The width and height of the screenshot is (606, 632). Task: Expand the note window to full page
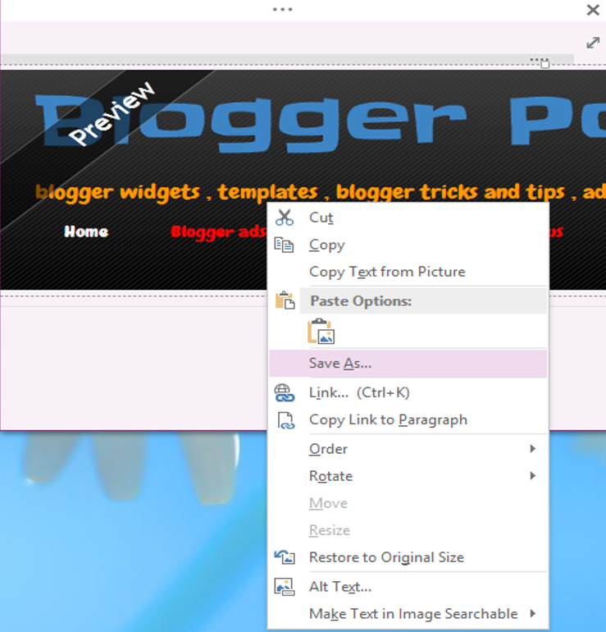pos(593,43)
